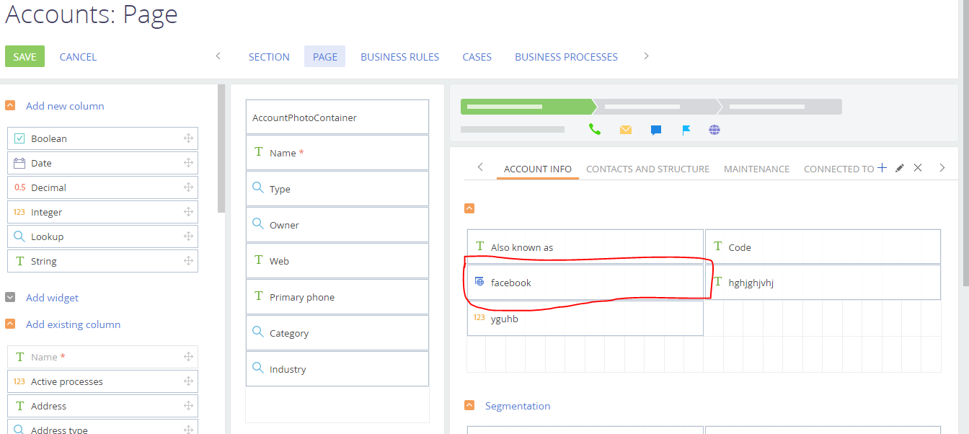Collapse the Segmentation group
Viewport: 969px width, 434px height.
click(469, 406)
